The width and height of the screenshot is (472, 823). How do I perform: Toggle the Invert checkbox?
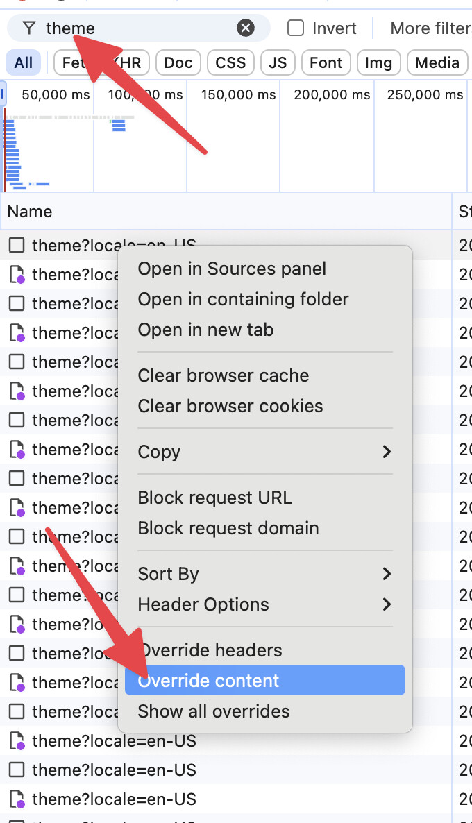click(296, 28)
